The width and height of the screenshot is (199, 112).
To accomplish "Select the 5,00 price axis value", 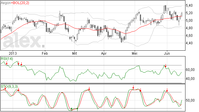I will (x=189, y=20).
